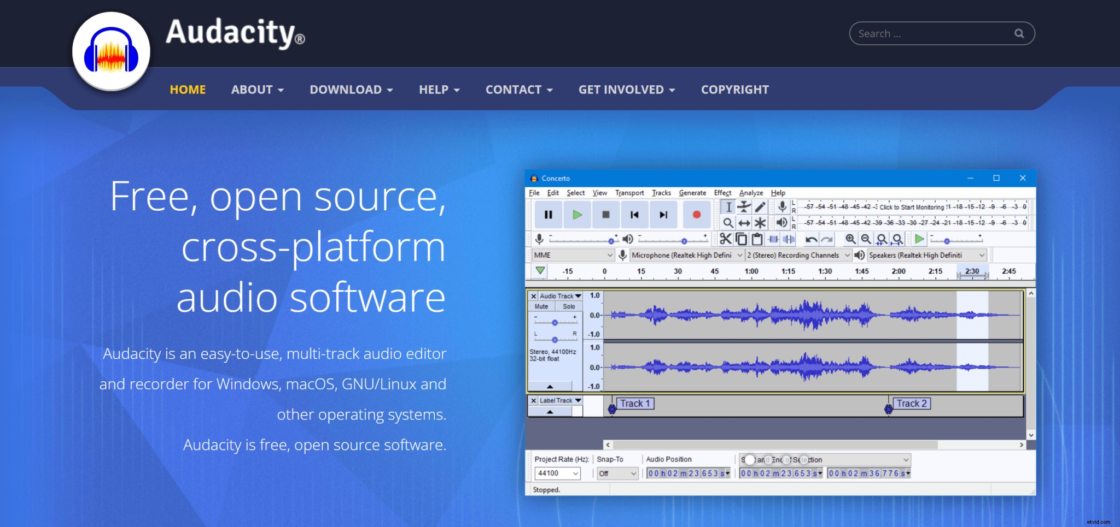Pick the Draw tool pencil icon
Screen dimensions: 1120x527
759,207
